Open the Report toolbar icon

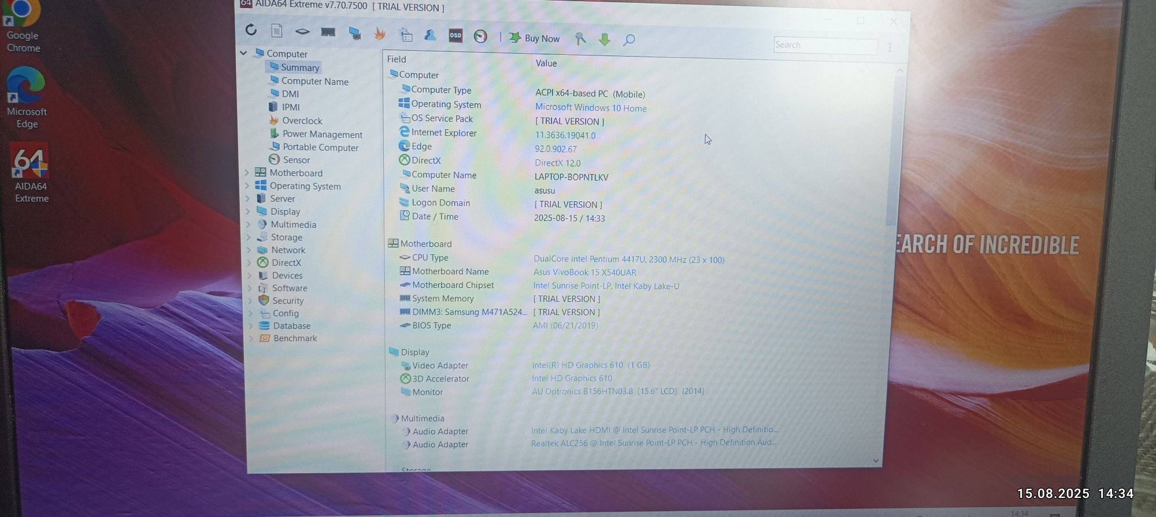coord(277,31)
